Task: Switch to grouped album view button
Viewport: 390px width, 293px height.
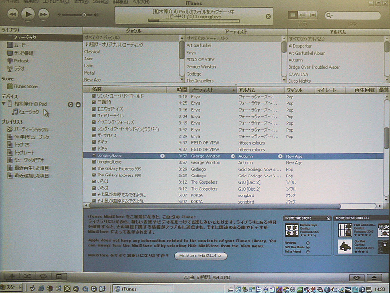Action: pos(303,15)
